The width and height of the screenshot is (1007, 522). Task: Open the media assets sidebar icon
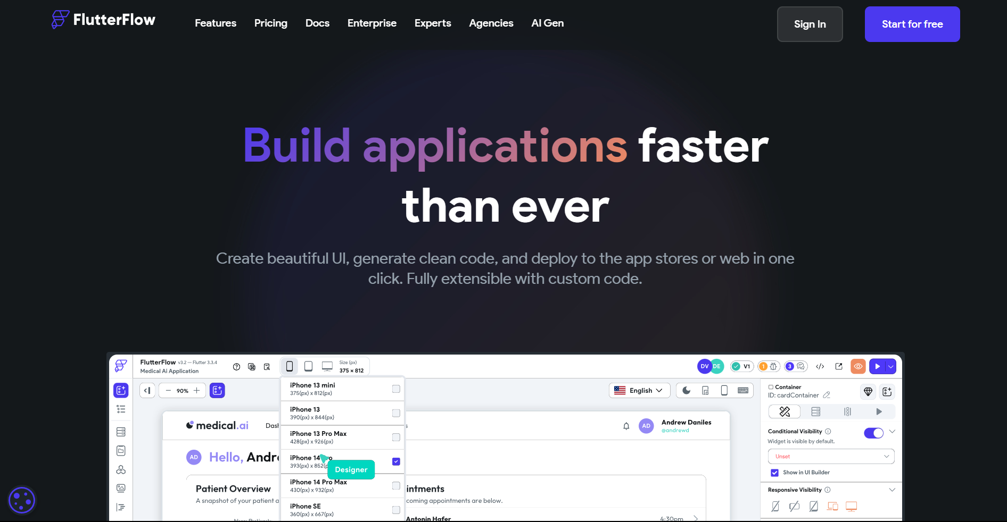[x=121, y=489]
